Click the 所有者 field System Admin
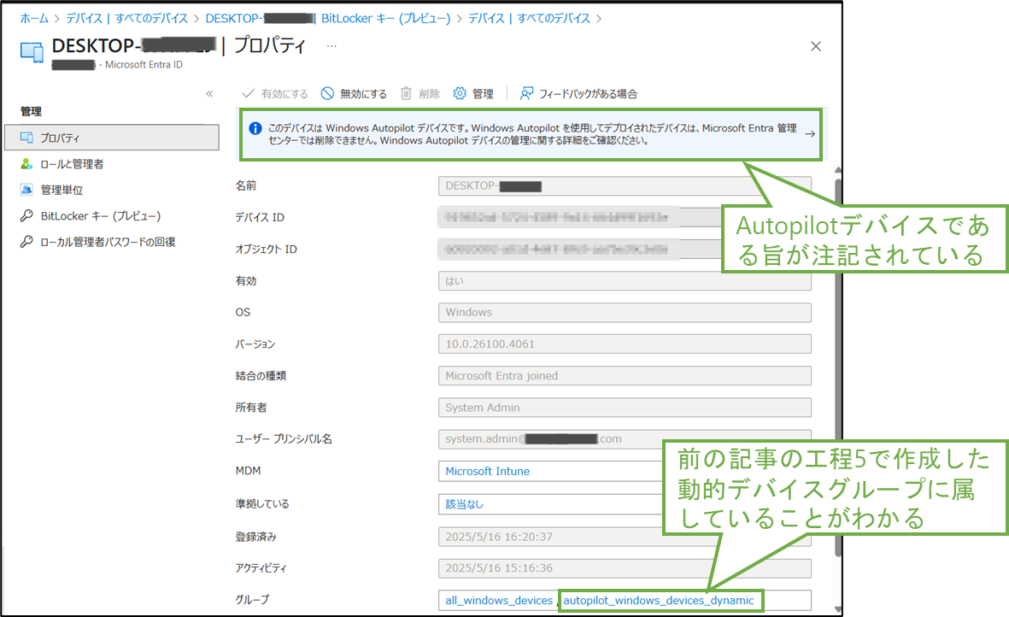This screenshot has width=1009, height=617. (x=625, y=408)
